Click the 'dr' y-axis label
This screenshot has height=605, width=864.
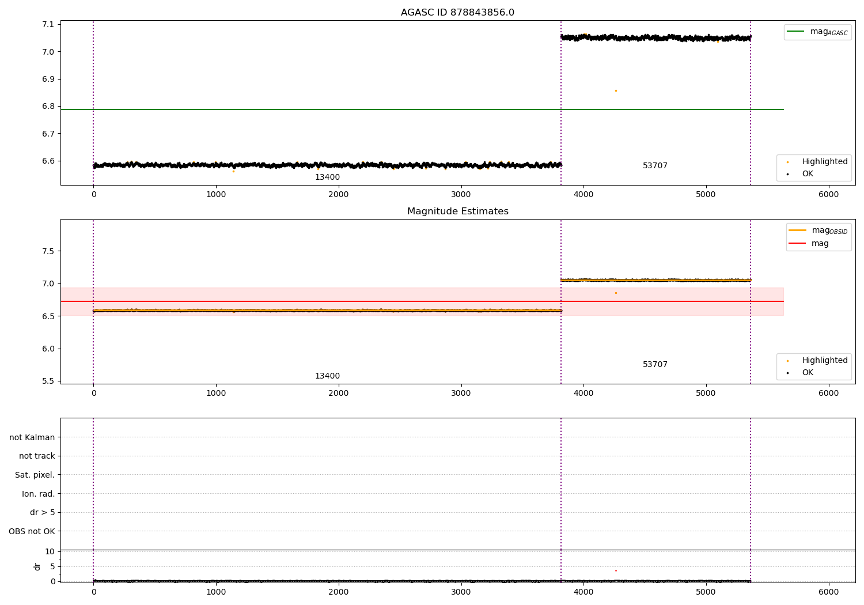click(x=37, y=566)
